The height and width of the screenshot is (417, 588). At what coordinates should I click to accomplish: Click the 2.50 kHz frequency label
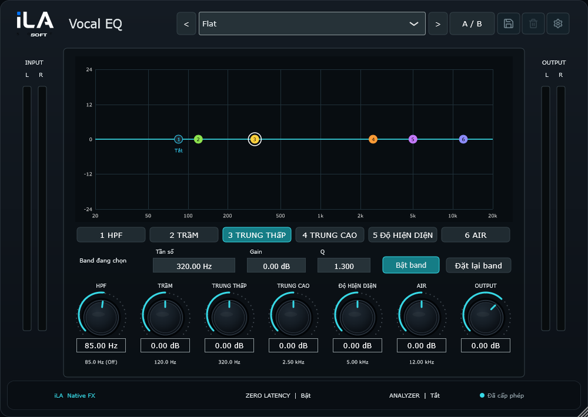point(293,362)
